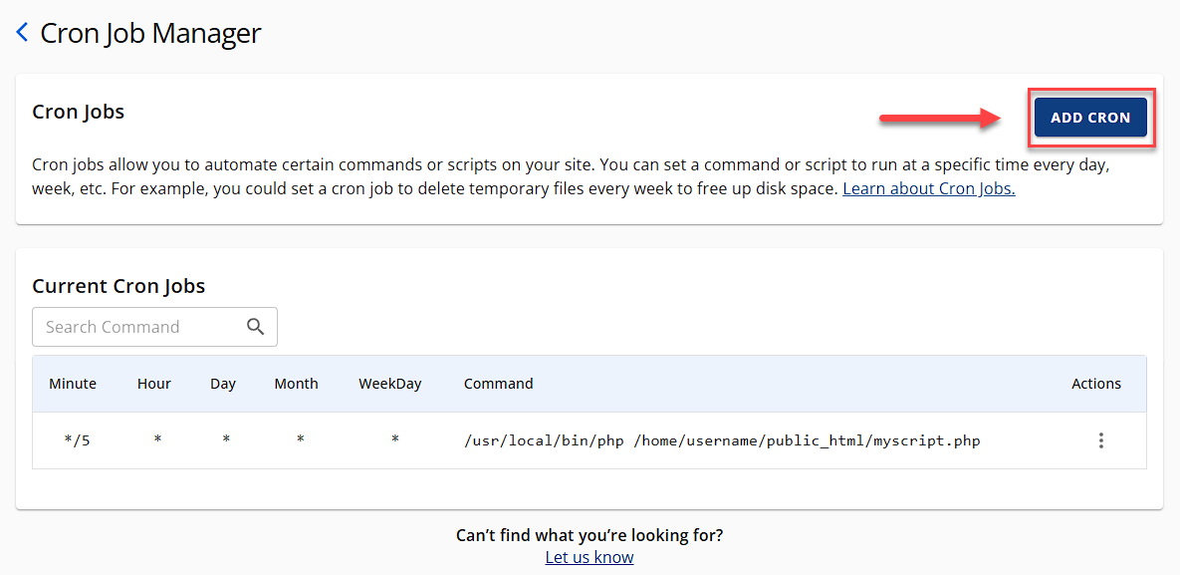
Task: Select the Minute column header
Action: click(x=73, y=383)
